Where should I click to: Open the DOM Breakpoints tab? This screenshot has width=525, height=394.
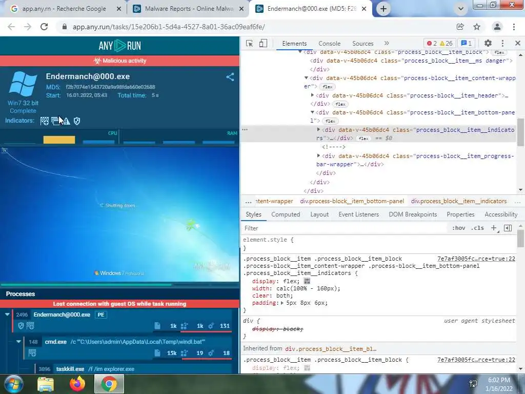click(413, 214)
